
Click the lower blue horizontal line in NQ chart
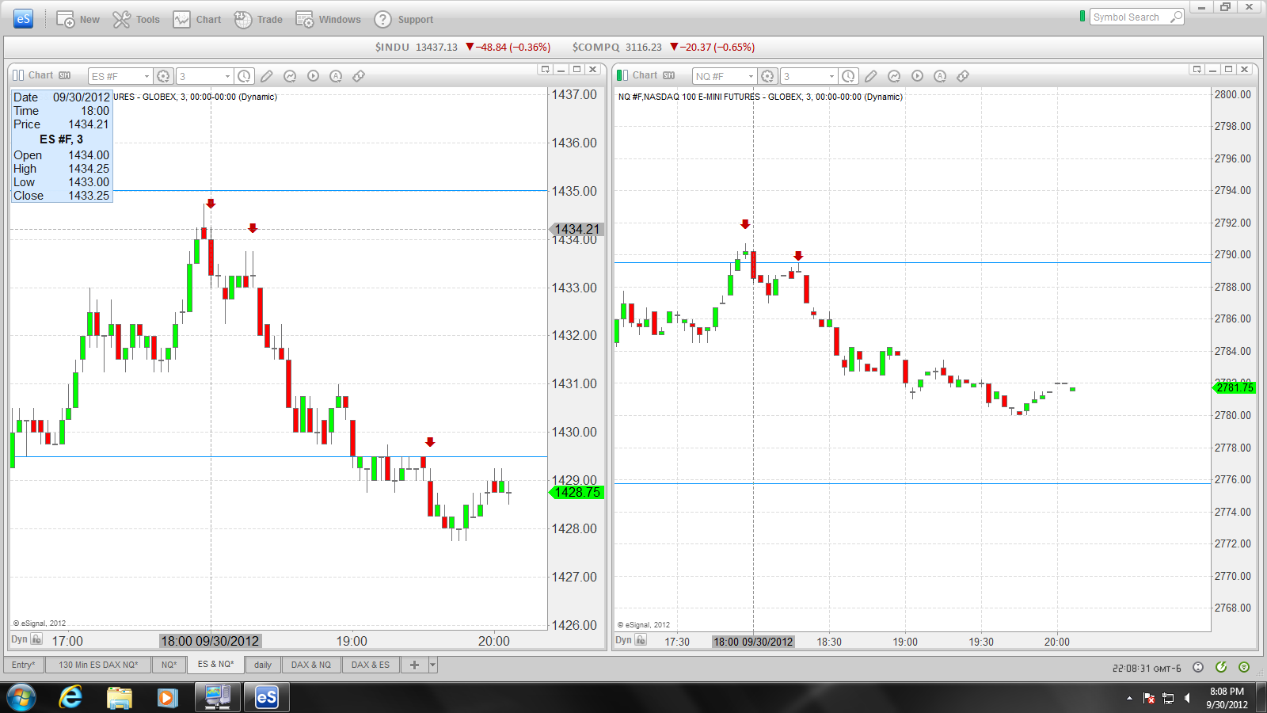(x=912, y=483)
